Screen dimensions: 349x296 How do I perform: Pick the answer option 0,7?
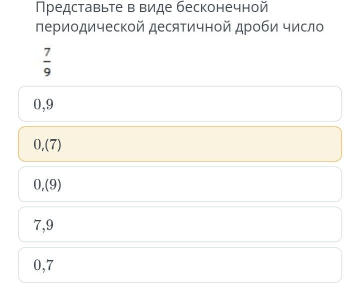pyautogui.click(x=180, y=264)
